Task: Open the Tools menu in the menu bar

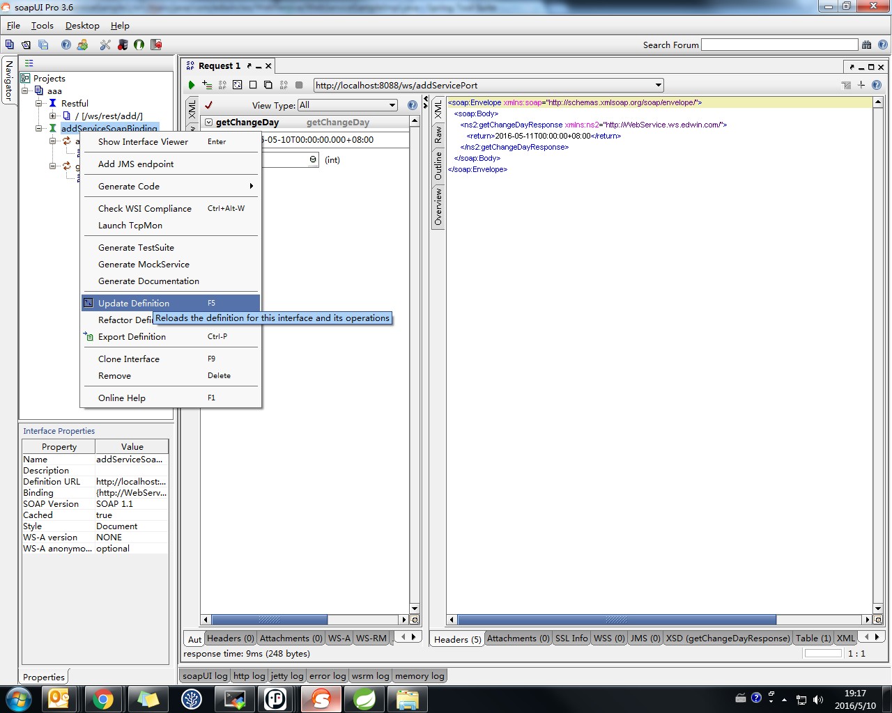Action: tap(42, 25)
